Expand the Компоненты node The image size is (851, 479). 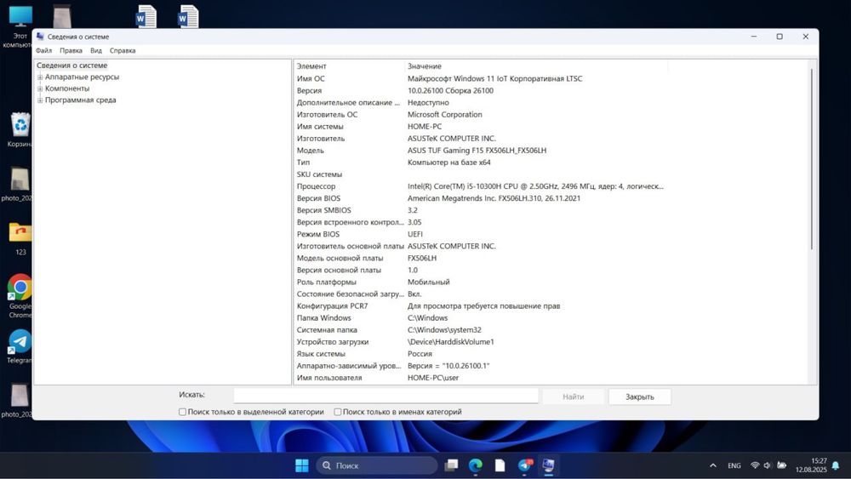coord(40,88)
